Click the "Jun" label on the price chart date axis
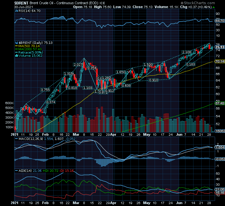The height and width of the screenshot is (206, 225). (x=179, y=135)
